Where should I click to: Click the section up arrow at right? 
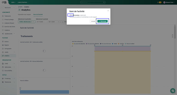172,35
